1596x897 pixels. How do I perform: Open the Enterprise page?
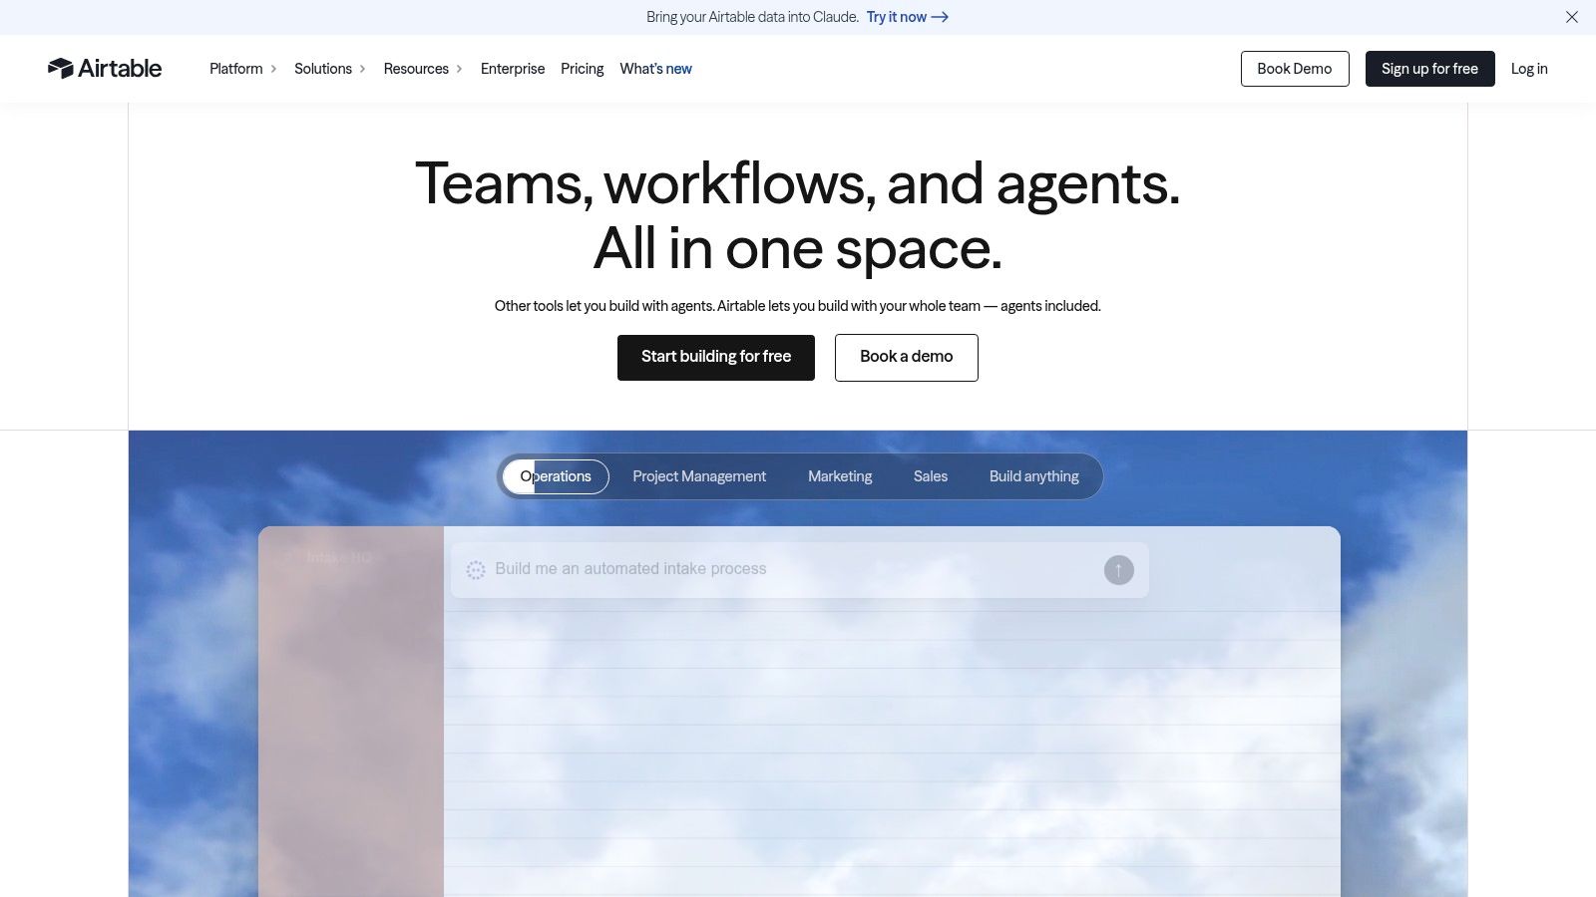point(513,69)
